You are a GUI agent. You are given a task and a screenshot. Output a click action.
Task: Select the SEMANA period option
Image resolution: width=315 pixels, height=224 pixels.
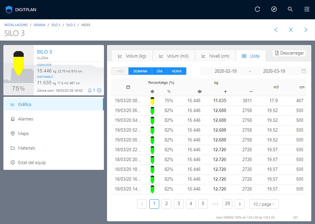pos(140,71)
